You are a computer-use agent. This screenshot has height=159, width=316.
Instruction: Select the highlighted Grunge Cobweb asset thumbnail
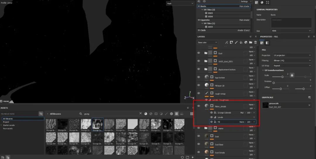pos(97,125)
